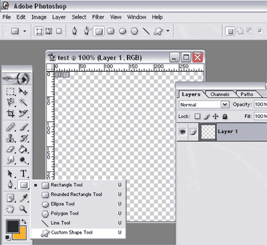Select the Lasso tool
The image size is (267, 245).
tap(11, 102)
